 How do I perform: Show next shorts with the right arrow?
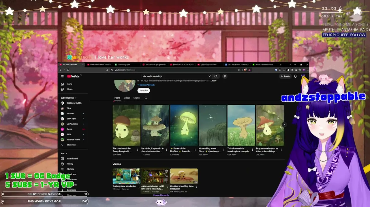(284, 125)
